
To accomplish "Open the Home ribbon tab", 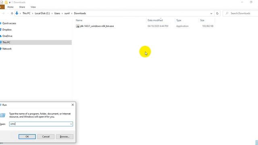I will [x=10, y=7].
